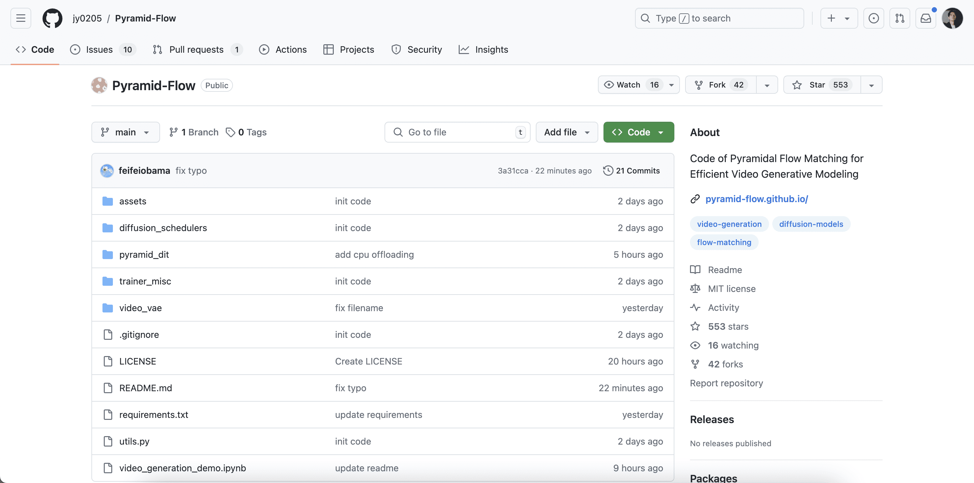
Task: Visit the pyramid-flow.github.io link
Action: coord(756,199)
